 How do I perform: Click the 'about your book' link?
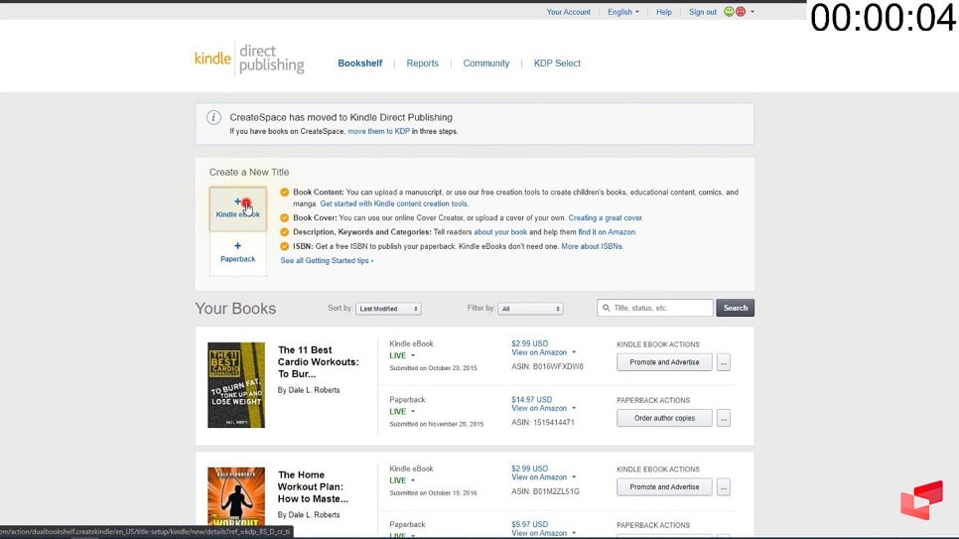coord(500,232)
